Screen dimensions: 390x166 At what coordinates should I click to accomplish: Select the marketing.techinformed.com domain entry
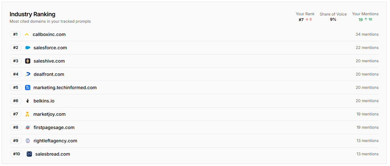tap(65, 88)
